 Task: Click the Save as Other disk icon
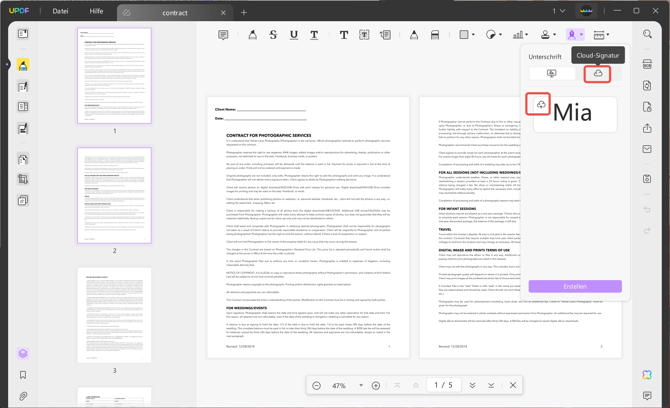[x=647, y=179]
